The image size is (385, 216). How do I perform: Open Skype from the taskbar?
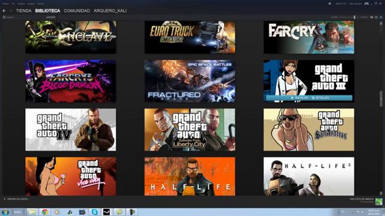tap(94, 212)
